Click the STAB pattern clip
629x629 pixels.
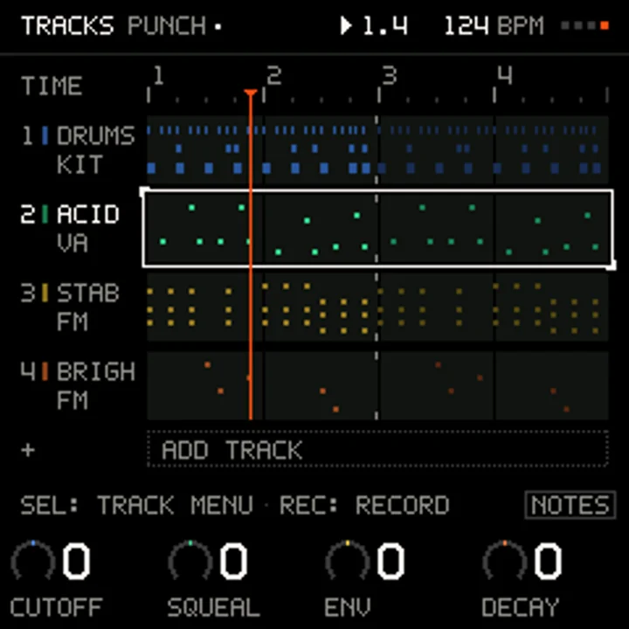(377, 308)
